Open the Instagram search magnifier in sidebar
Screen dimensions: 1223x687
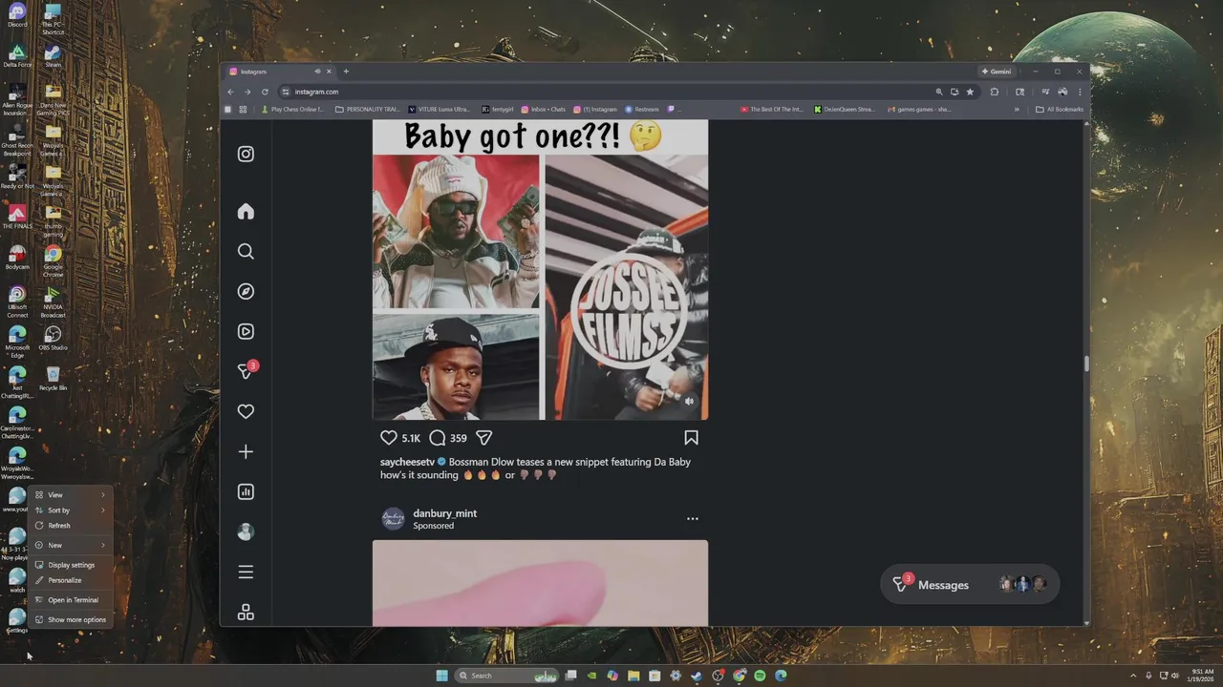(x=246, y=251)
